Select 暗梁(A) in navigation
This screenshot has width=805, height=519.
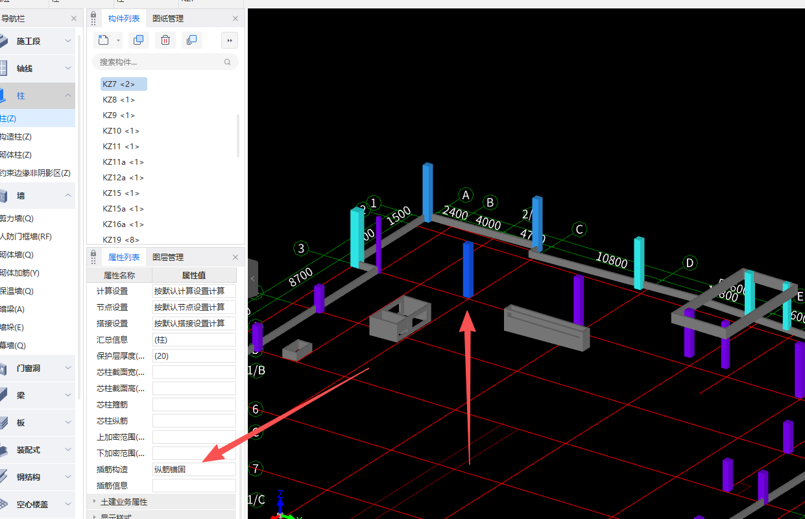click(12, 309)
